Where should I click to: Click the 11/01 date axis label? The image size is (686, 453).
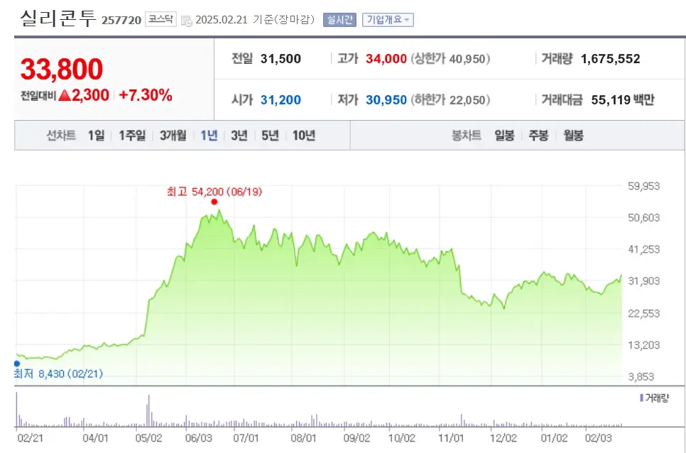[451, 437]
